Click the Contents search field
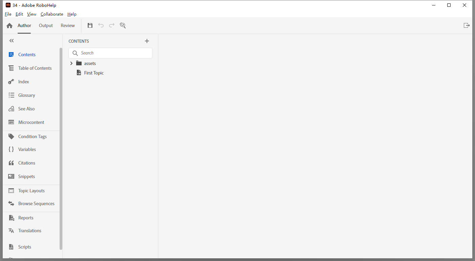475x261 pixels. point(110,53)
